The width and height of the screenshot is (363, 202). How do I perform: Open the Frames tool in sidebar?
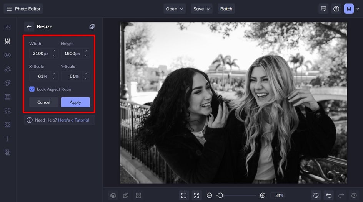tap(7, 97)
